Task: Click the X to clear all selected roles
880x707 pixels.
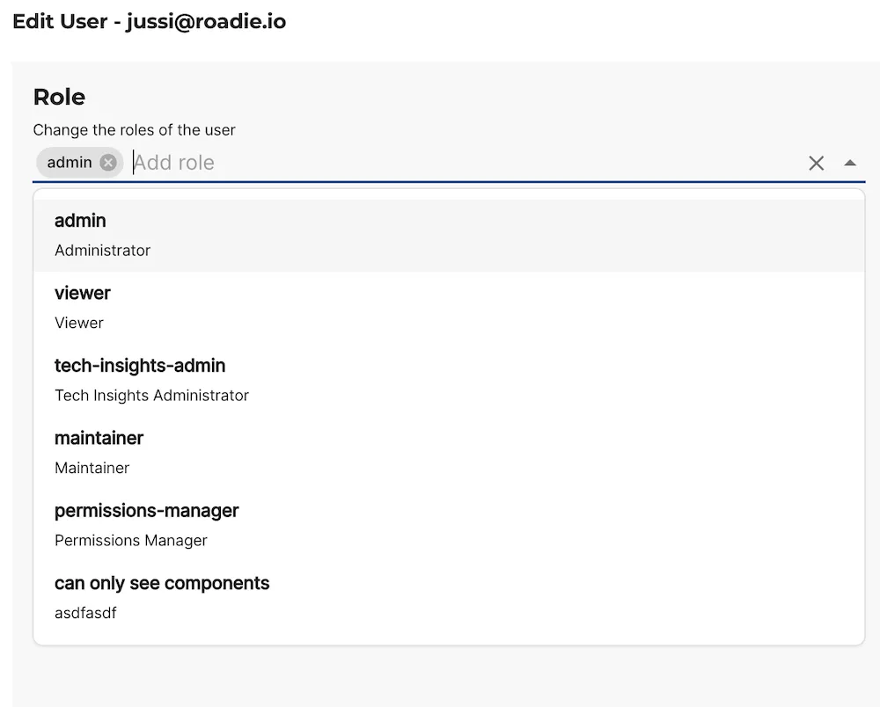Action: pos(816,163)
